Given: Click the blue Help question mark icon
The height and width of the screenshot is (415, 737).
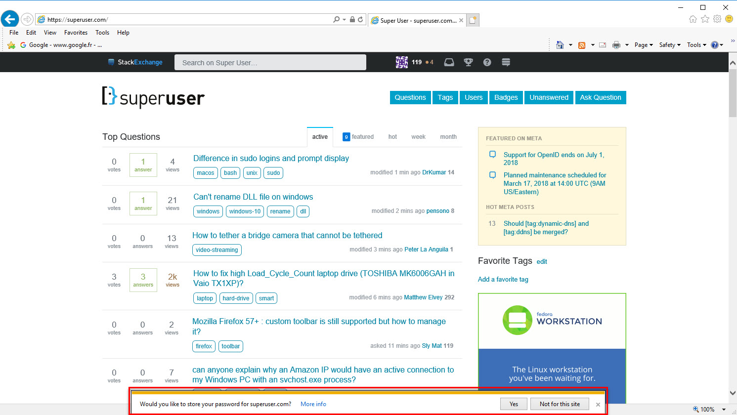Looking at the screenshot, I should [714, 45].
